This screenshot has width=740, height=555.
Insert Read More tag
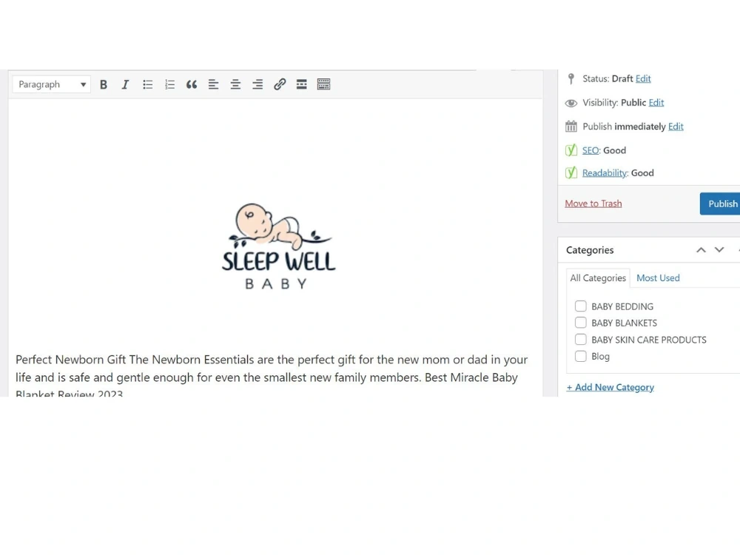(302, 84)
